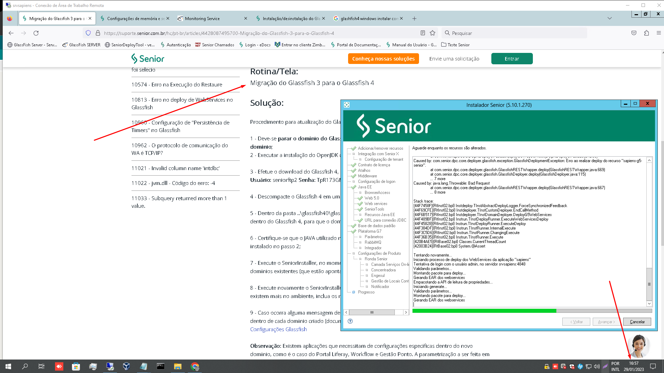Open Teste Senior bookmarks folder
The width and height of the screenshot is (664, 373).
pyautogui.click(x=455, y=45)
